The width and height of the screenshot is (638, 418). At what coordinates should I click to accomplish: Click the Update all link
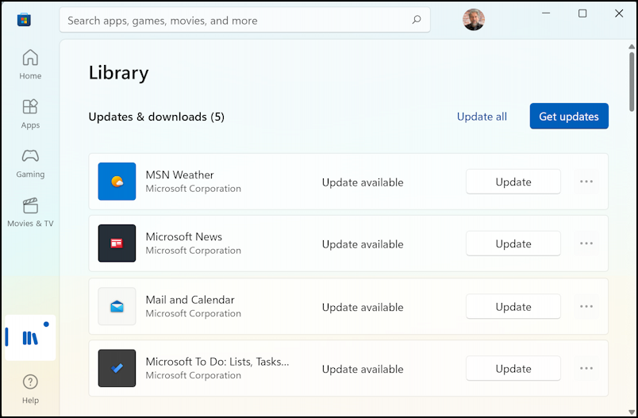coord(482,117)
